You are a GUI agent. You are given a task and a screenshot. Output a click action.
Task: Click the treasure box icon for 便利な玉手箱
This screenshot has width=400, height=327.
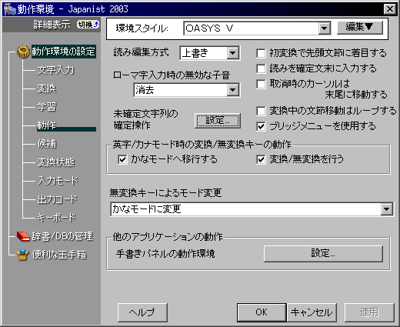pyautogui.click(x=22, y=255)
